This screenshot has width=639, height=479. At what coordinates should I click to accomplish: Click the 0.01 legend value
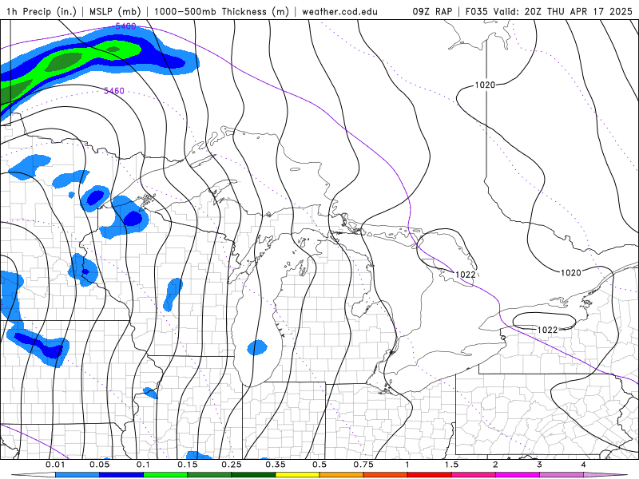click(x=55, y=465)
